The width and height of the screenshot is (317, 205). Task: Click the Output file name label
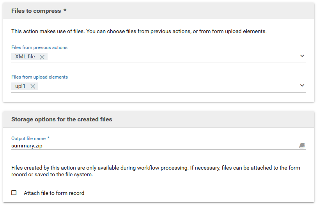pos(28,138)
